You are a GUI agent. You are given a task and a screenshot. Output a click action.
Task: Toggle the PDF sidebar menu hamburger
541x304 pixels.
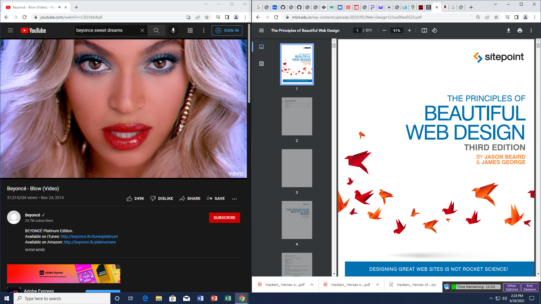(x=261, y=30)
